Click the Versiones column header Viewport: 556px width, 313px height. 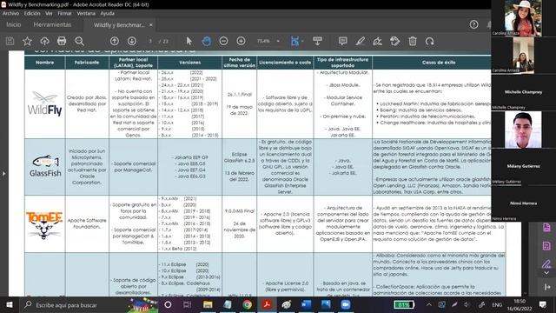point(189,63)
